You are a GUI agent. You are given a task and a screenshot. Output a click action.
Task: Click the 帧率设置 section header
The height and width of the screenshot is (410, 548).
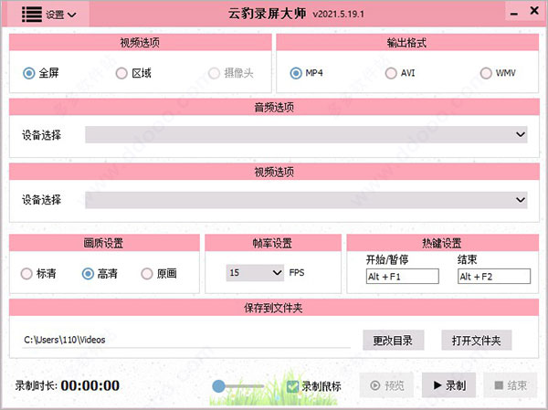click(273, 243)
